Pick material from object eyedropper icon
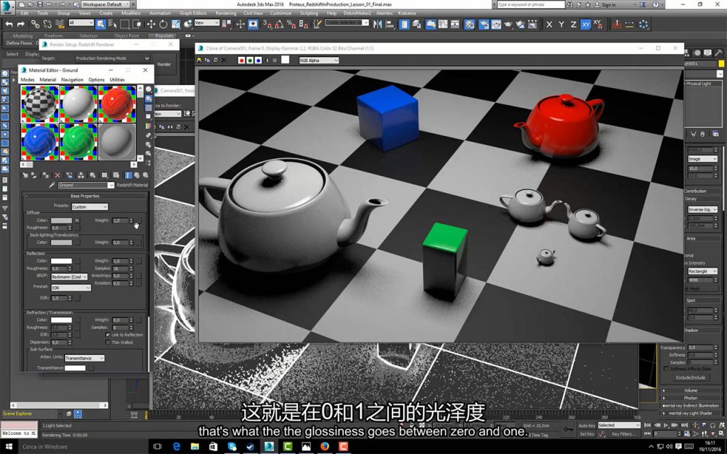 (53, 185)
